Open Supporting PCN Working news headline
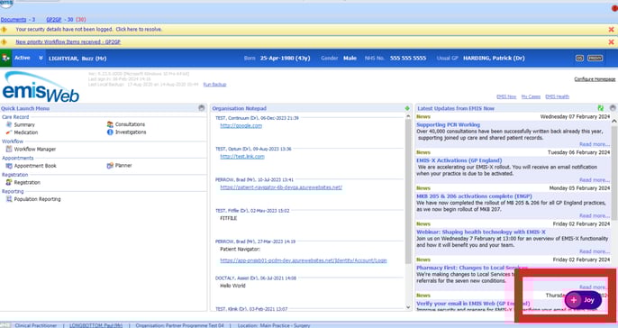Screen dimensions: 618x328 pyautogui.click(x=448, y=124)
